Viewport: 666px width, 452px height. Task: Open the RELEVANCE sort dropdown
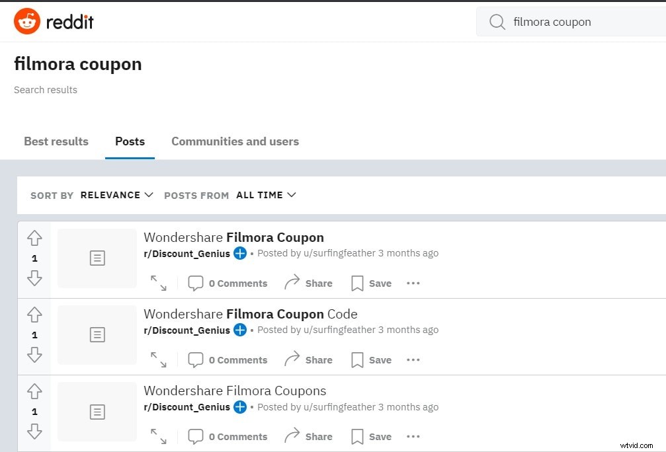pos(116,194)
